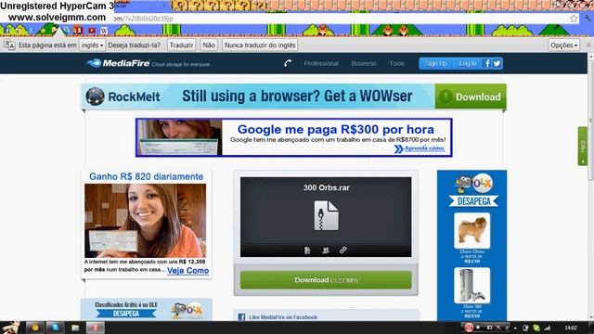
Task: Click the file details icon under the archive
Action: click(307, 250)
